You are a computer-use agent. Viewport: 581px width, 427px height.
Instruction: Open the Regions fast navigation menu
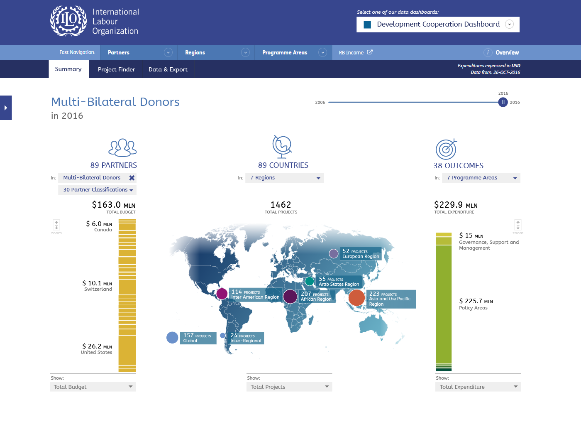(216, 53)
